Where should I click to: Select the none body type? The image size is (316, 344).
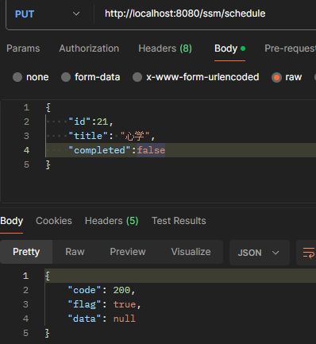coord(31,77)
